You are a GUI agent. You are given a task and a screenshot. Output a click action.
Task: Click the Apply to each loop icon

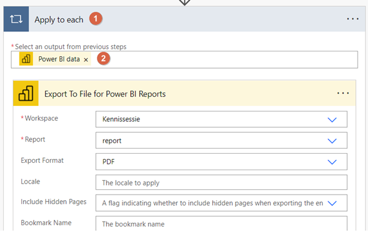click(16, 19)
